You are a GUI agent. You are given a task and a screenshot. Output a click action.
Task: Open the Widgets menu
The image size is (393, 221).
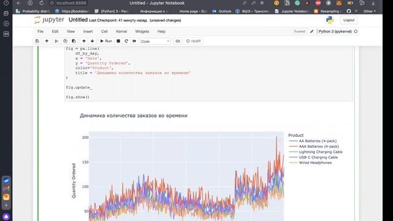click(142, 31)
